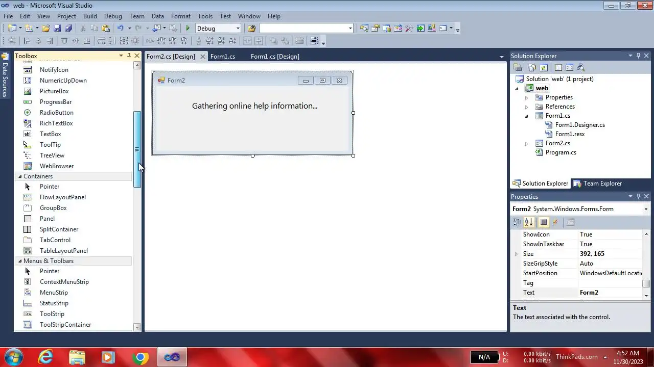Open the Data Sources side tab
This screenshot has width=654, height=367.
click(x=5, y=75)
